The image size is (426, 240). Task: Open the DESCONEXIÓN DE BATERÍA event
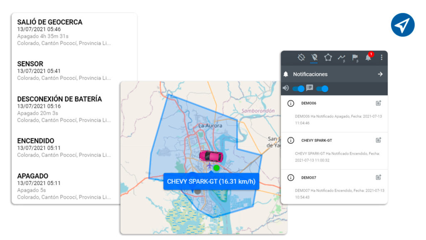[59, 99]
